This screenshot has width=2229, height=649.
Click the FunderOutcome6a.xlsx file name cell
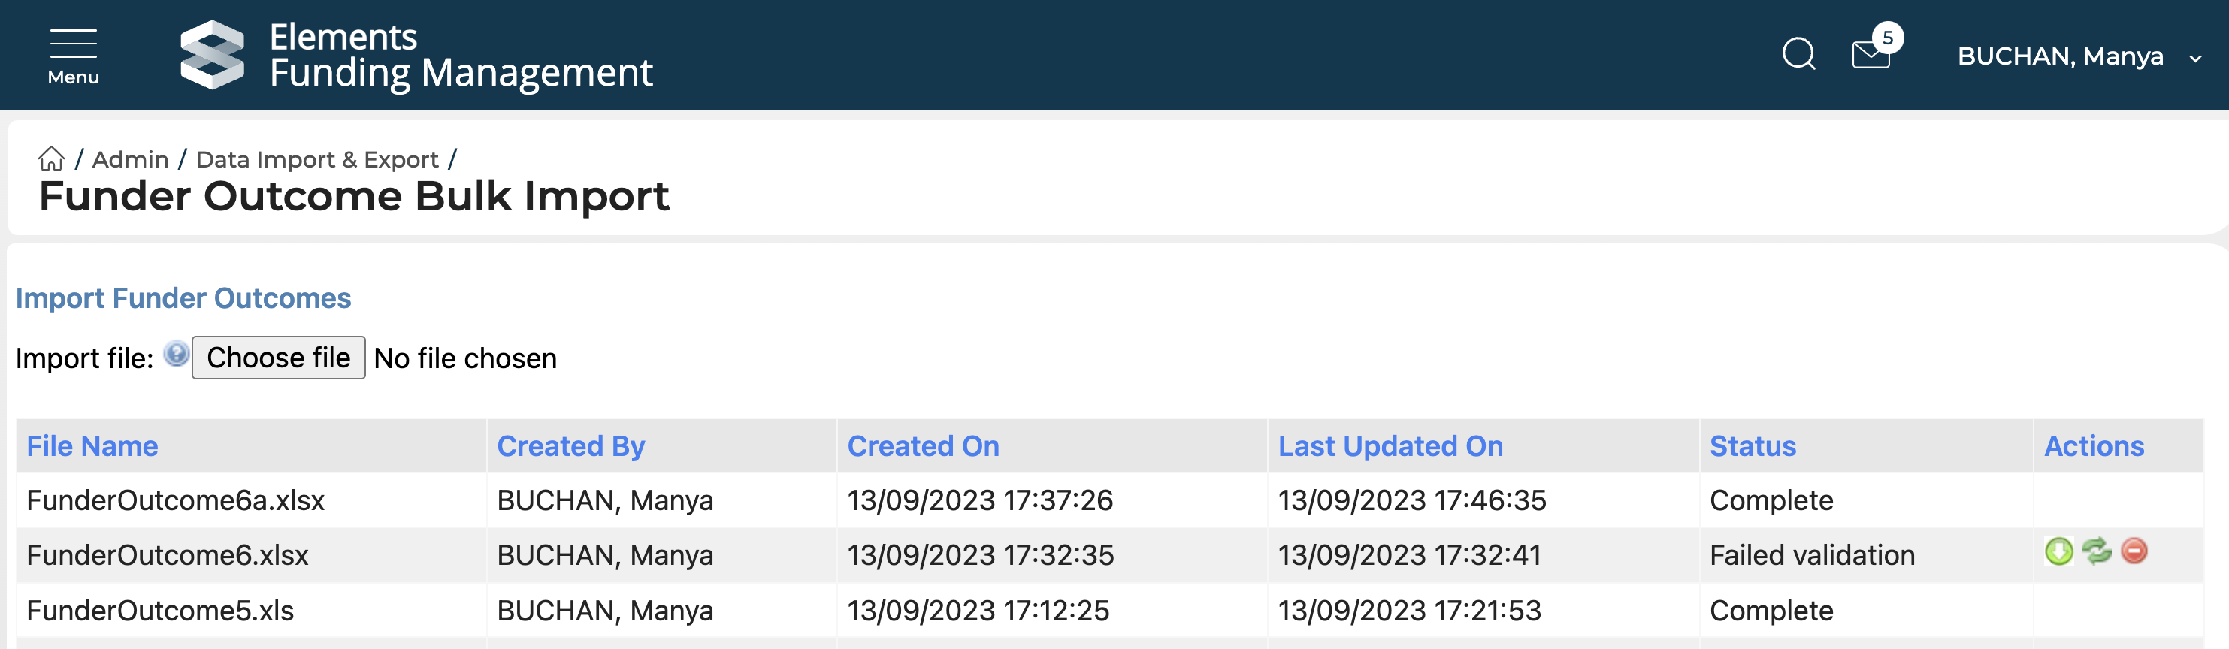point(176,500)
